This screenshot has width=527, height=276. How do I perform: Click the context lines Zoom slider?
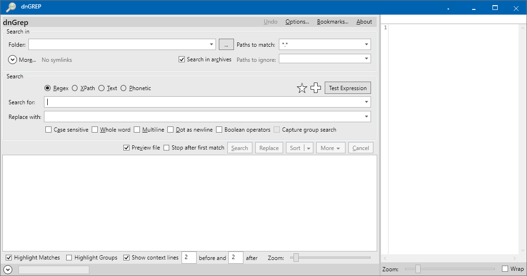[x=295, y=258]
